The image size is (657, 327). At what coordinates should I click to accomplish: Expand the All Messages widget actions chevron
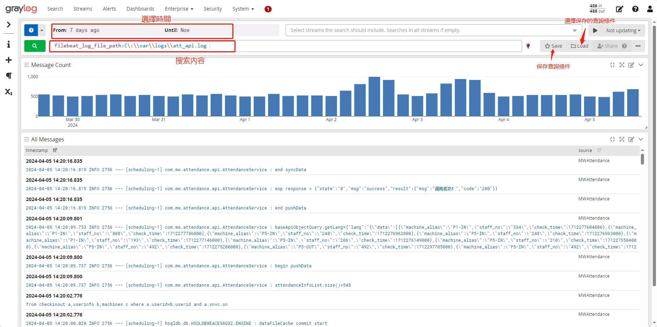click(x=641, y=139)
